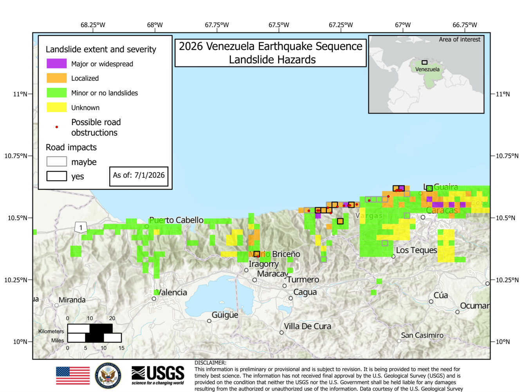Image resolution: width=523 pixels, height=392 pixels.
Task: Click the 'As of: 7/1/2026' date box
Action: [139, 176]
